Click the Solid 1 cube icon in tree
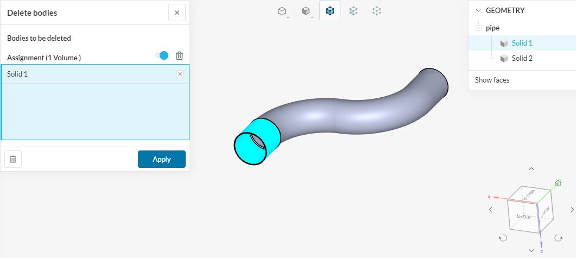Image resolution: width=576 pixels, height=258 pixels. 504,43
